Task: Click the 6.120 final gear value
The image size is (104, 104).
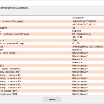Action: 76,43
